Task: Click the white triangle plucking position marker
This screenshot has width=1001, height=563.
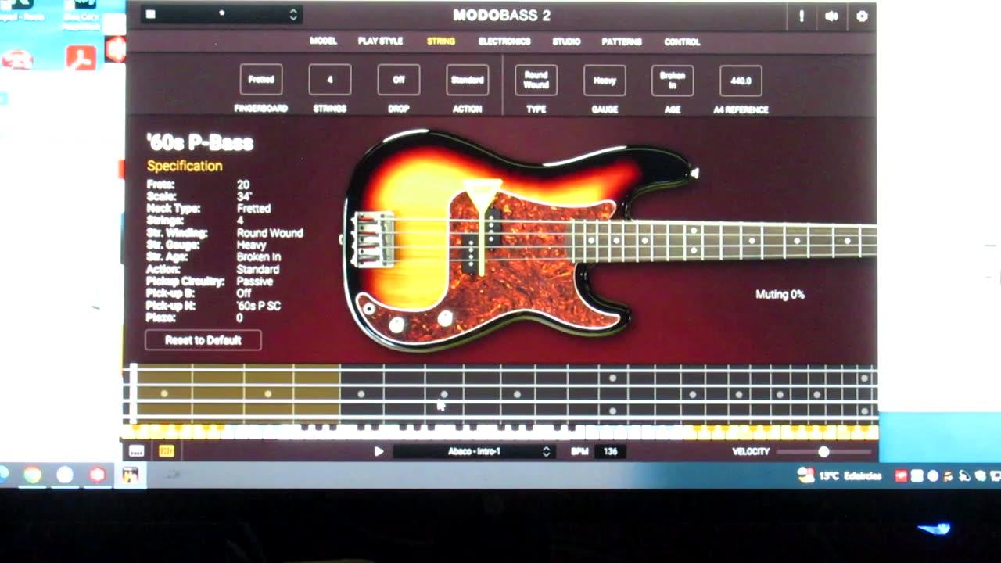Action: point(481,195)
